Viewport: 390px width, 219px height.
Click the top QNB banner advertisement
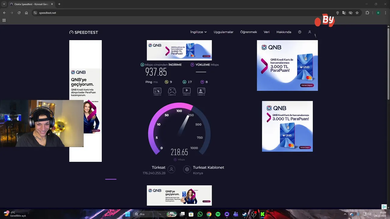click(x=179, y=50)
